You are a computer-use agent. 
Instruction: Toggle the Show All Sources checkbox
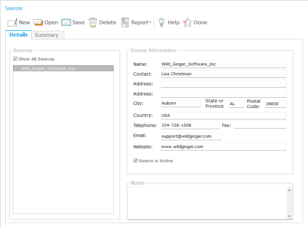pyautogui.click(x=15, y=59)
